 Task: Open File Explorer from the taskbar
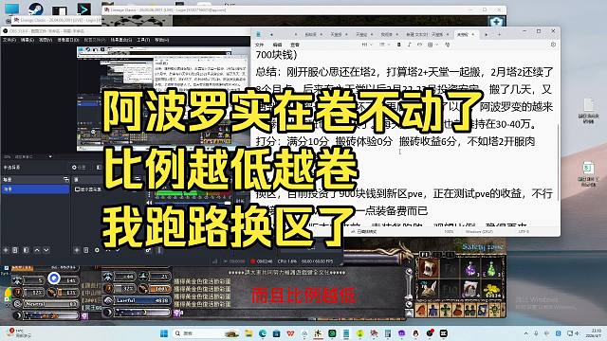[248, 333]
